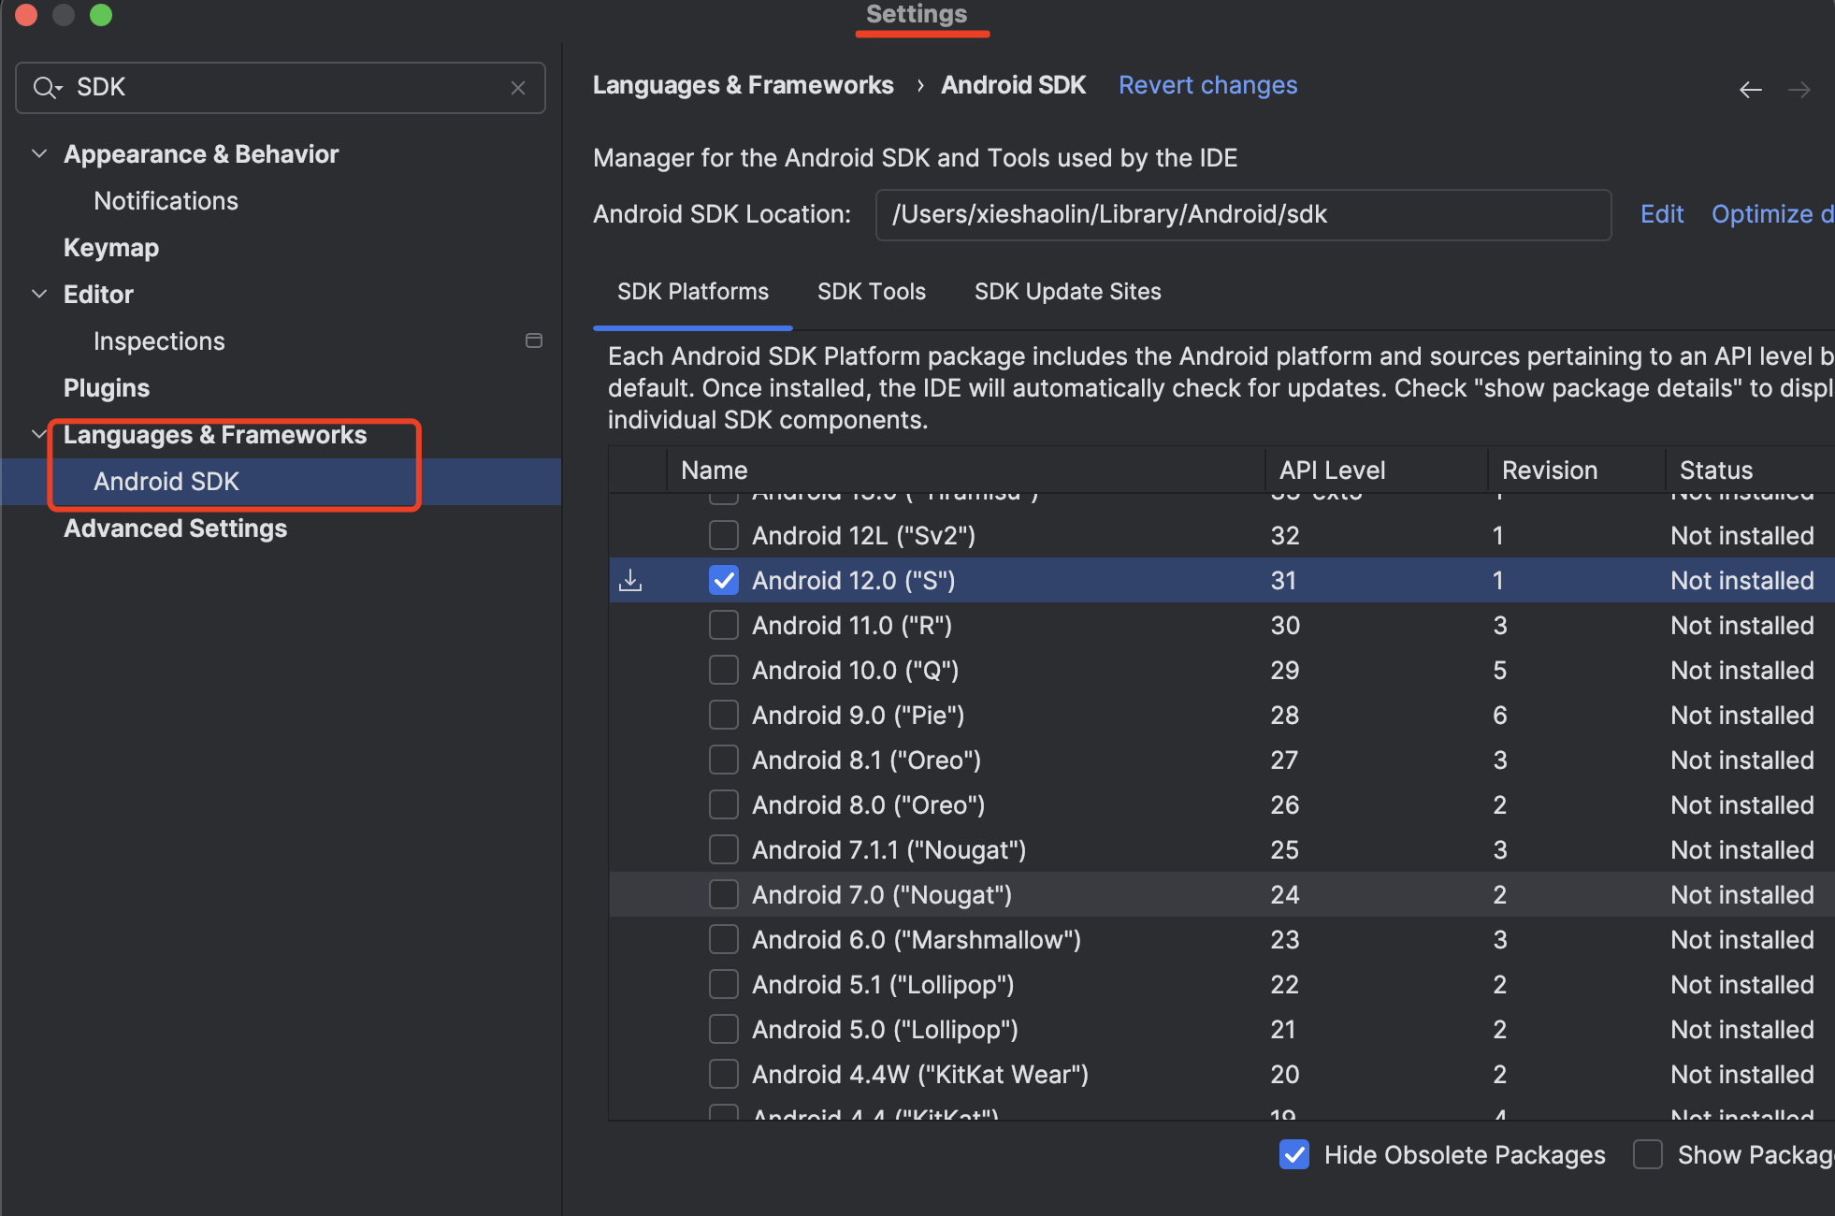This screenshot has height=1216, width=1835.
Task: Sort by the Revision column header
Action: click(1577, 470)
